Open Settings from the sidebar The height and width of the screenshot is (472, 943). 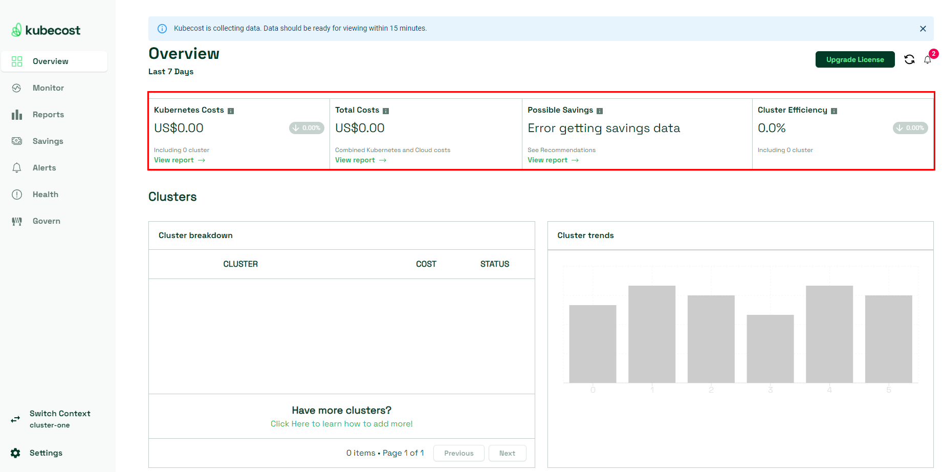coord(46,453)
